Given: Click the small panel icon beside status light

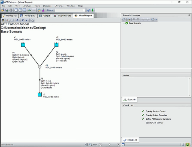Looking at the screenshot, I should [183, 145].
